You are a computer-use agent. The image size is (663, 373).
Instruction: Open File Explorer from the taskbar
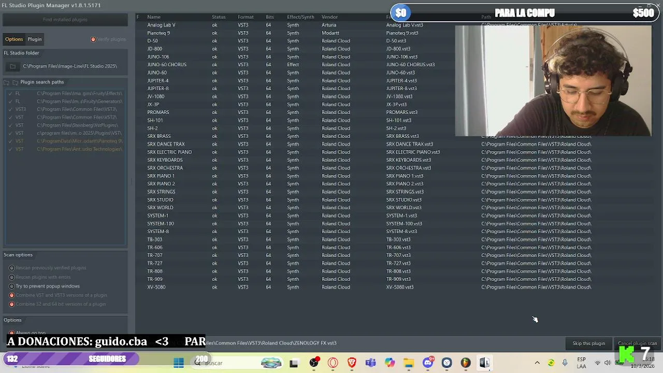point(409,363)
